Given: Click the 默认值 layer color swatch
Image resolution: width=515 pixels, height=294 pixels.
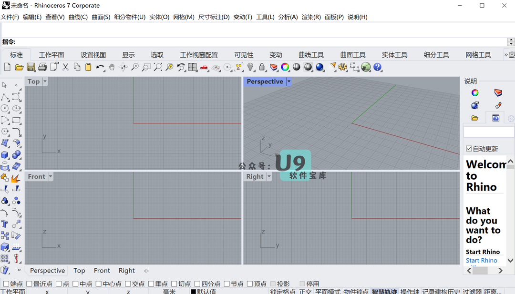Looking at the screenshot, I should pyautogui.click(x=194, y=291).
